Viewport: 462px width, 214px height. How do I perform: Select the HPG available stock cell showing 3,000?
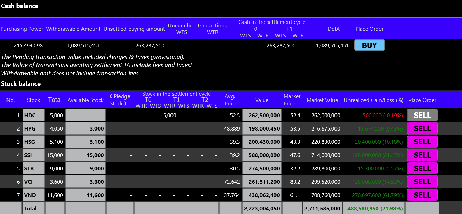(x=85, y=128)
